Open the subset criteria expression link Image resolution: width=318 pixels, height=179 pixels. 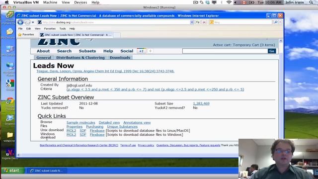coord(155,89)
